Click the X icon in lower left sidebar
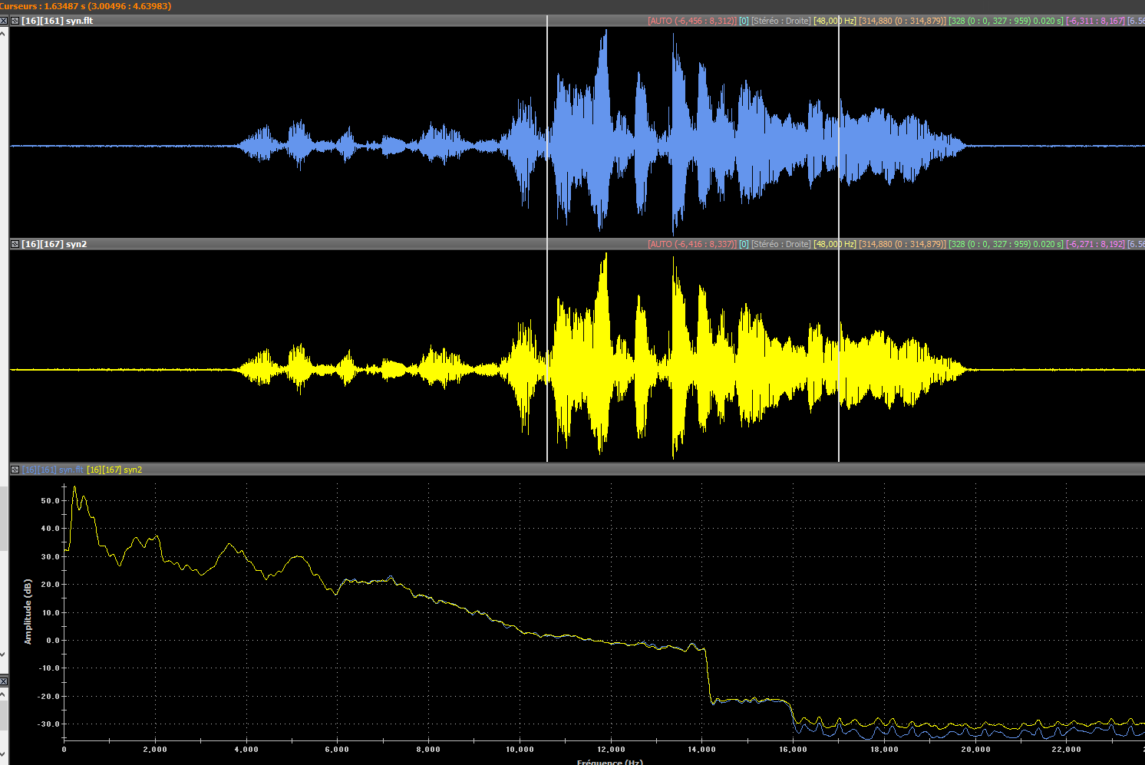The height and width of the screenshot is (765, 1145). (4, 681)
